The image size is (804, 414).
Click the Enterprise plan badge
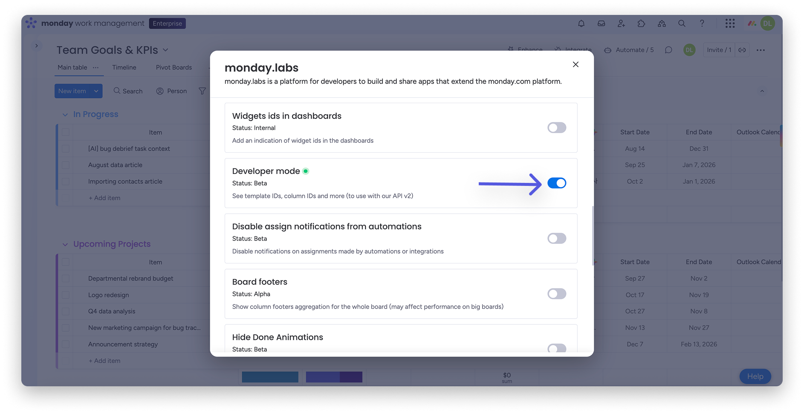pyautogui.click(x=167, y=23)
